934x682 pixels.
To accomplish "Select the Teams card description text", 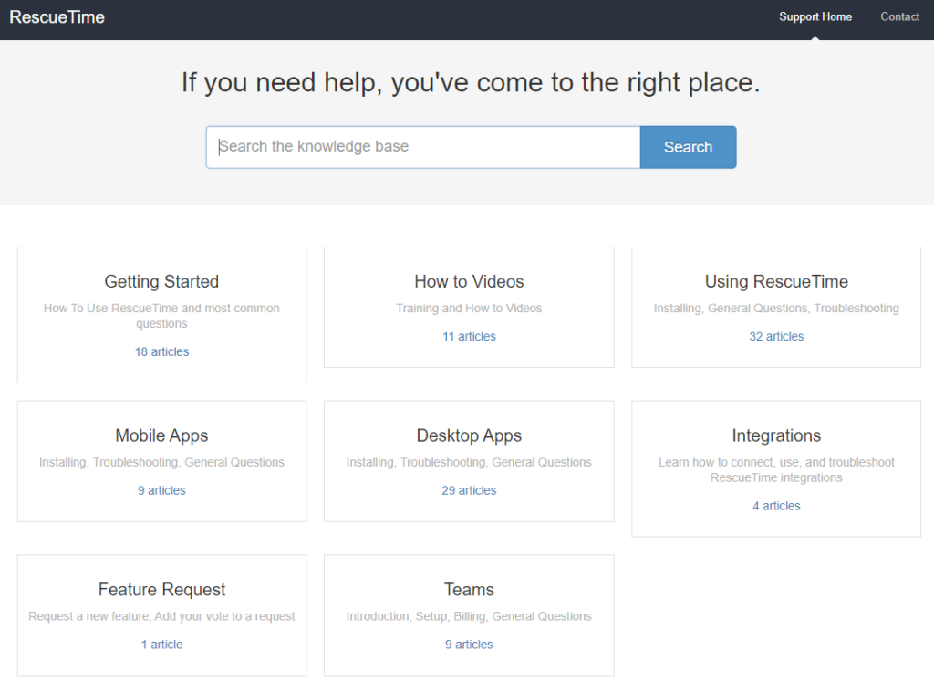I will tap(469, 616).
